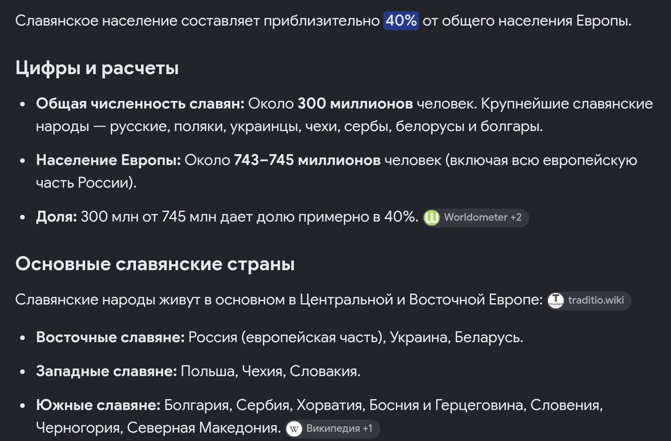The image size is (671, 441).
Task: Open the Worldometer +2 sources chip label
Action: click(483, 217)
